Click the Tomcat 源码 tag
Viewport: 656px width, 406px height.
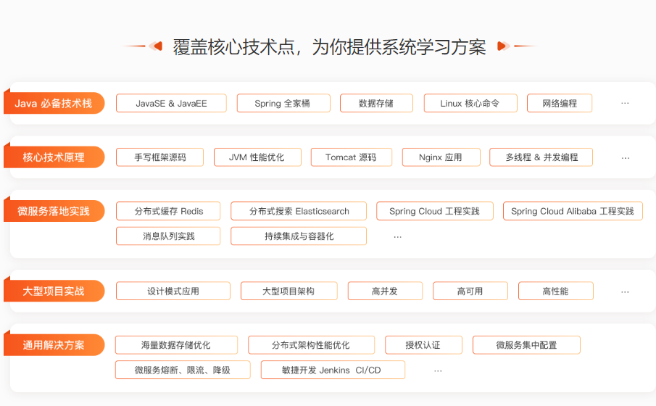tap(351, 157)
